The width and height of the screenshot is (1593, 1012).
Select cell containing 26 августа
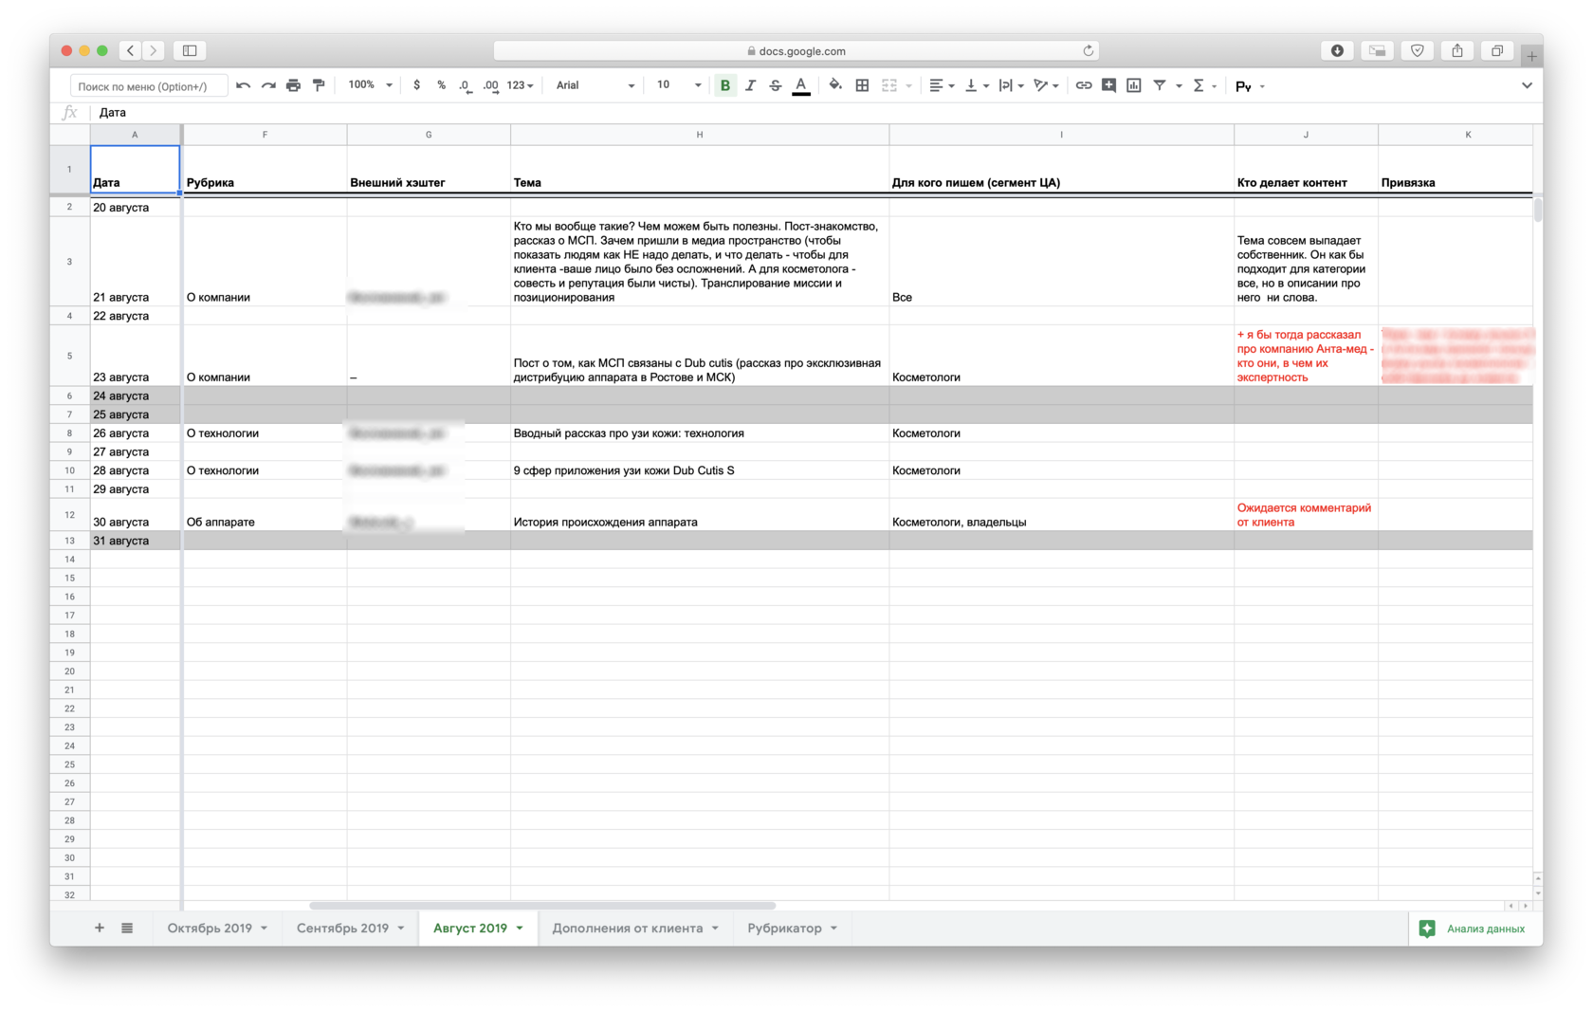point(135,433)
